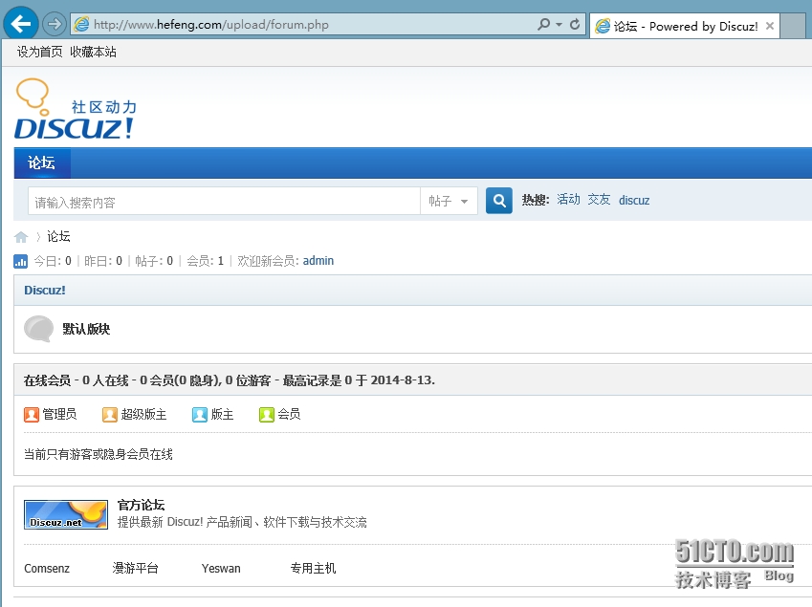The width and height of the screenshot is (812, 607).
Task: Click the 活动 hot search link
Action: coord(569,200)
